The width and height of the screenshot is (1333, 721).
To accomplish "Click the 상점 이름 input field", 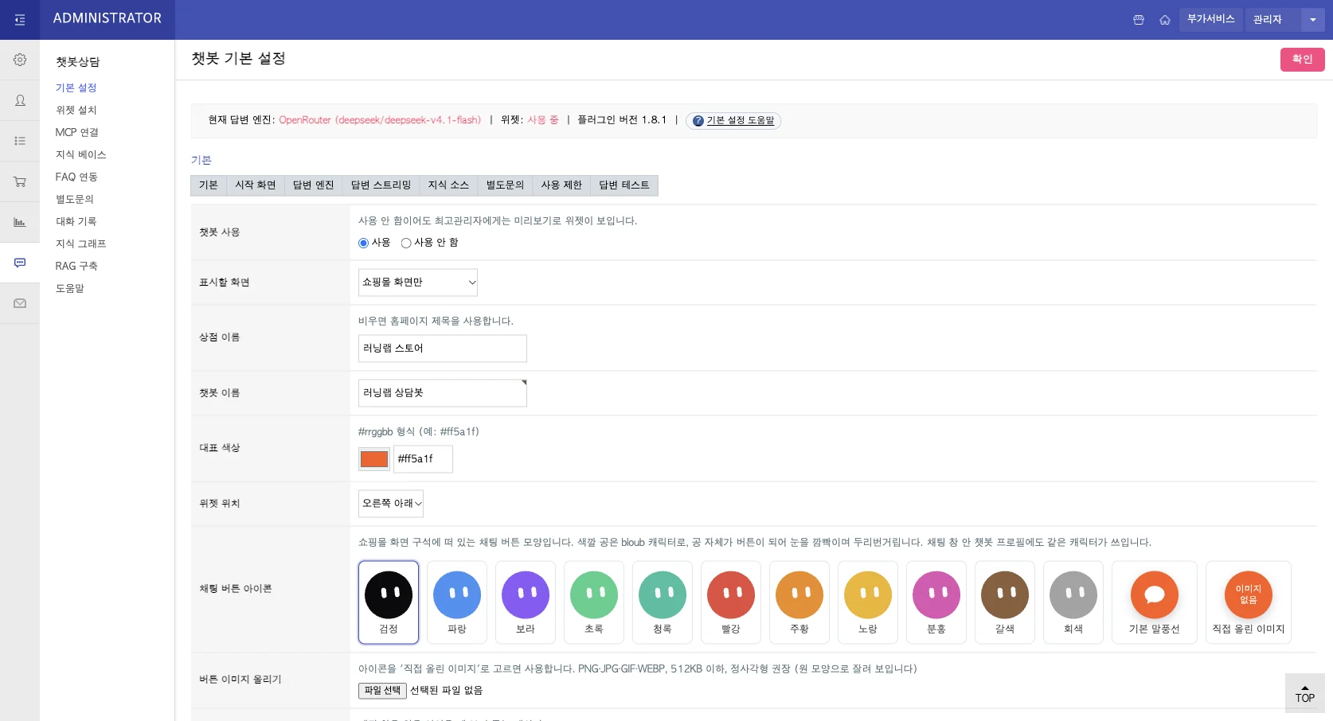I will point(443,349).
